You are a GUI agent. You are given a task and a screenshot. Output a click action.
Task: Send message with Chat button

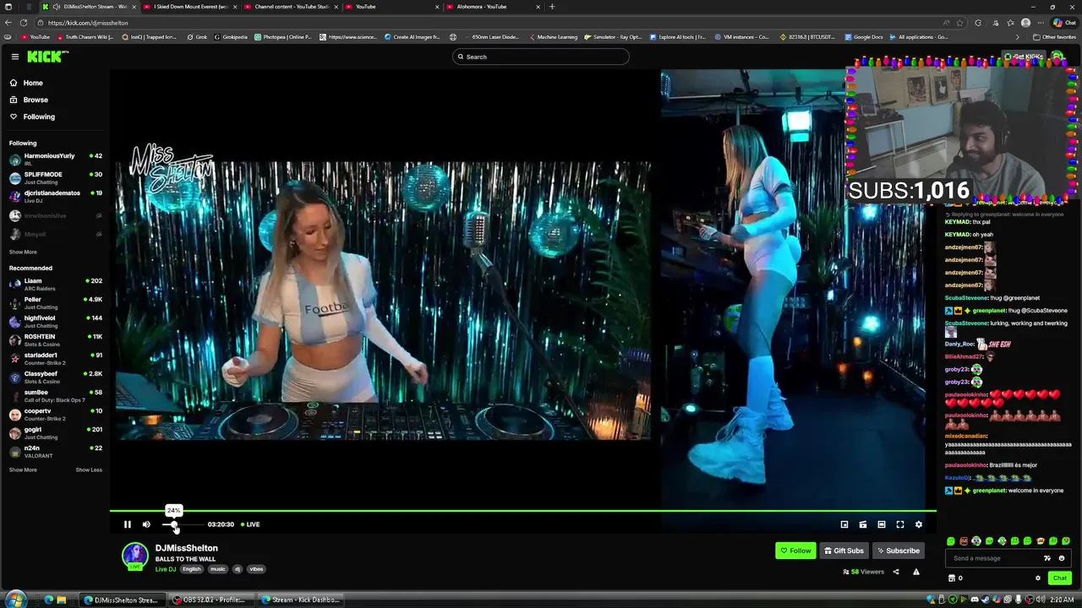(x=1059, y=578)
